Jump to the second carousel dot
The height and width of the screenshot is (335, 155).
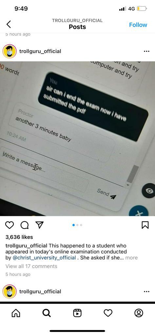[x=77, y=225]
